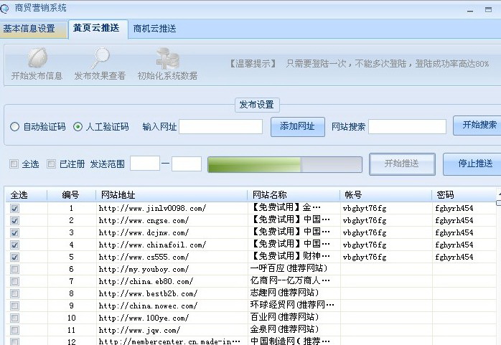The height and width of the screenshot is (345, 501).
Task: Click password fghyrh454 in row 5
Action: [x=454, y=257]
